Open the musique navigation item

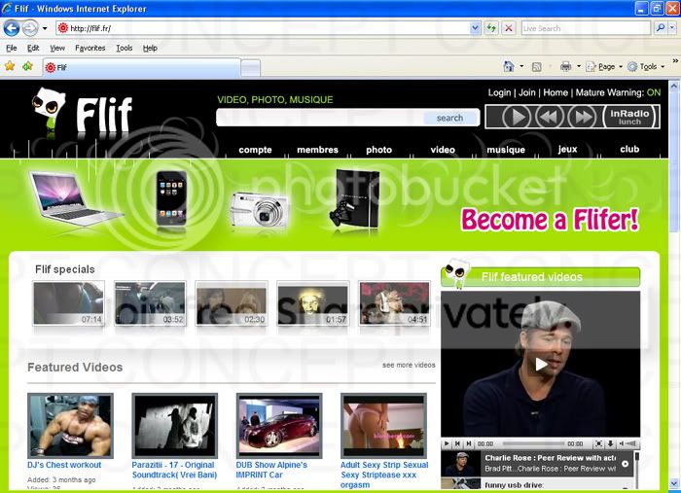point(506,150)
